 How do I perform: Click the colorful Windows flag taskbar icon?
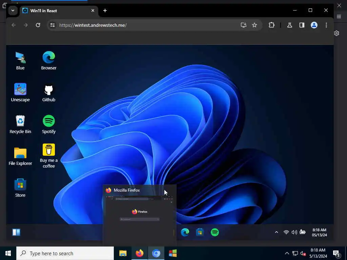point(172,253)
